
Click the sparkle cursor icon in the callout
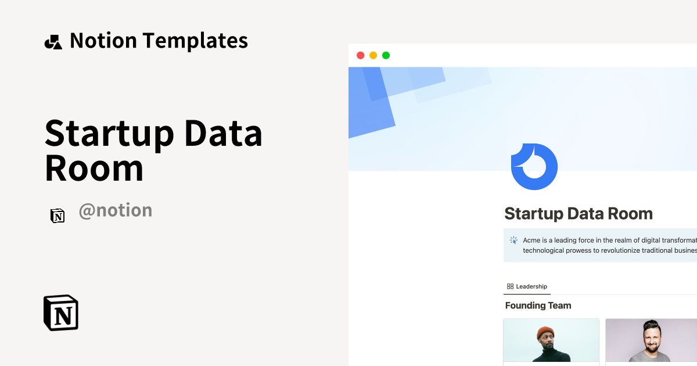pyautogui.click(x=513, y=240)
